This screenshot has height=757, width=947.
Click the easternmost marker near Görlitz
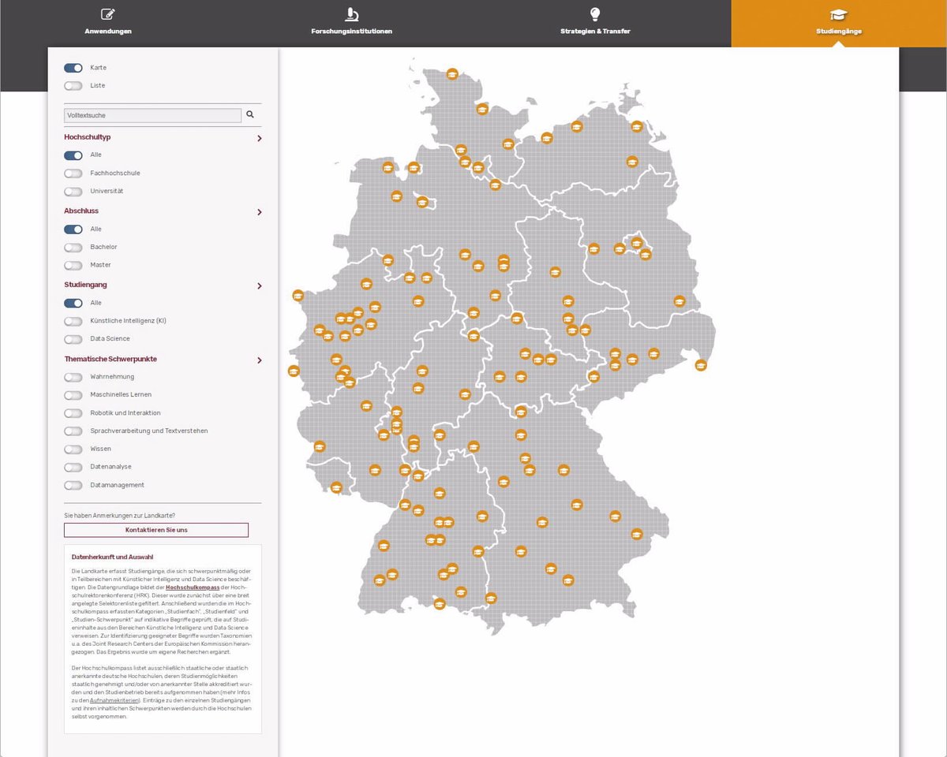click(x=701, y=364)
